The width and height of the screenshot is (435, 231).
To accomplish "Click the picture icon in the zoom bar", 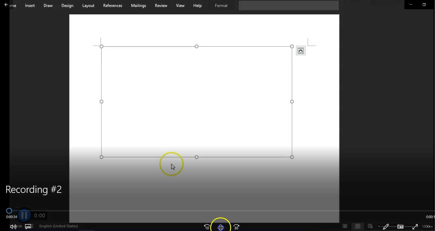I will point(401,226).
